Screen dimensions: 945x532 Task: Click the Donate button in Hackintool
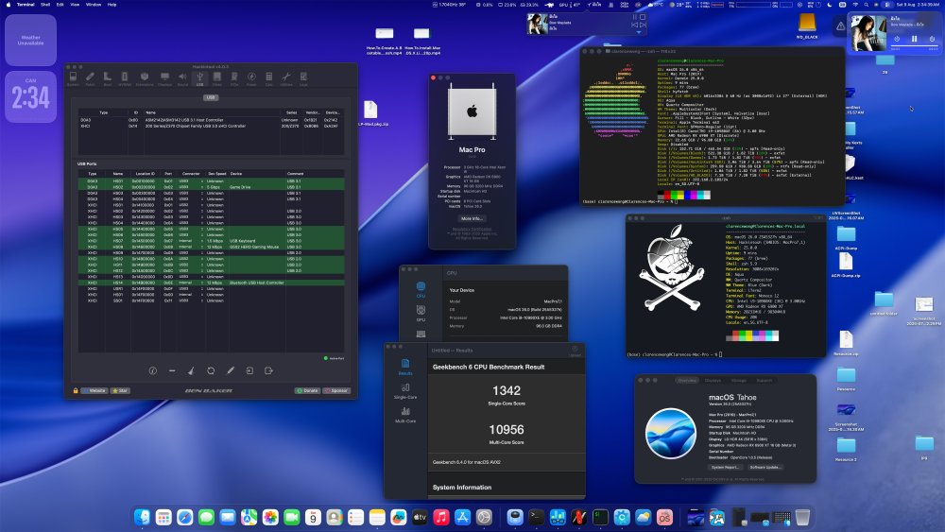coord(307,390)
